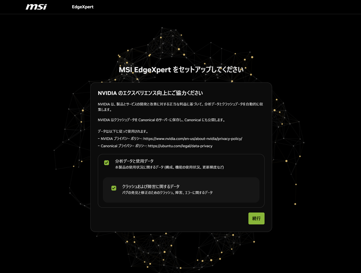Open the Canonical data-privacy URL
Viewport: 361px width, 273px height.
pyautogui.click(x=180, y=146)
